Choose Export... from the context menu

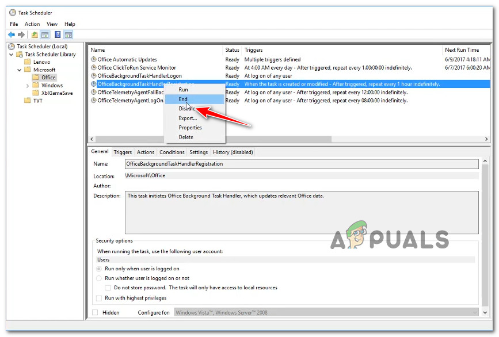[195, 118]
